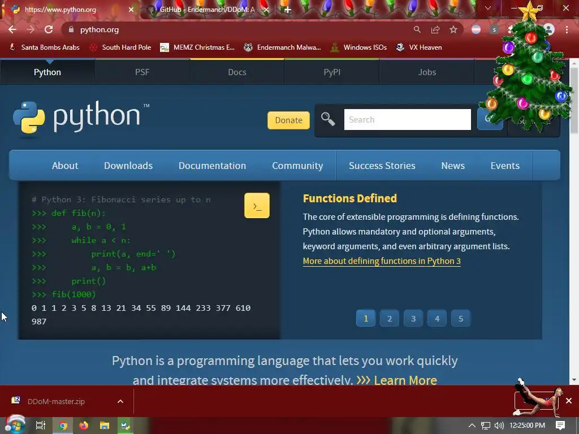Open the MEMZ Christmas E... bookmark

[x=197, y=47]
